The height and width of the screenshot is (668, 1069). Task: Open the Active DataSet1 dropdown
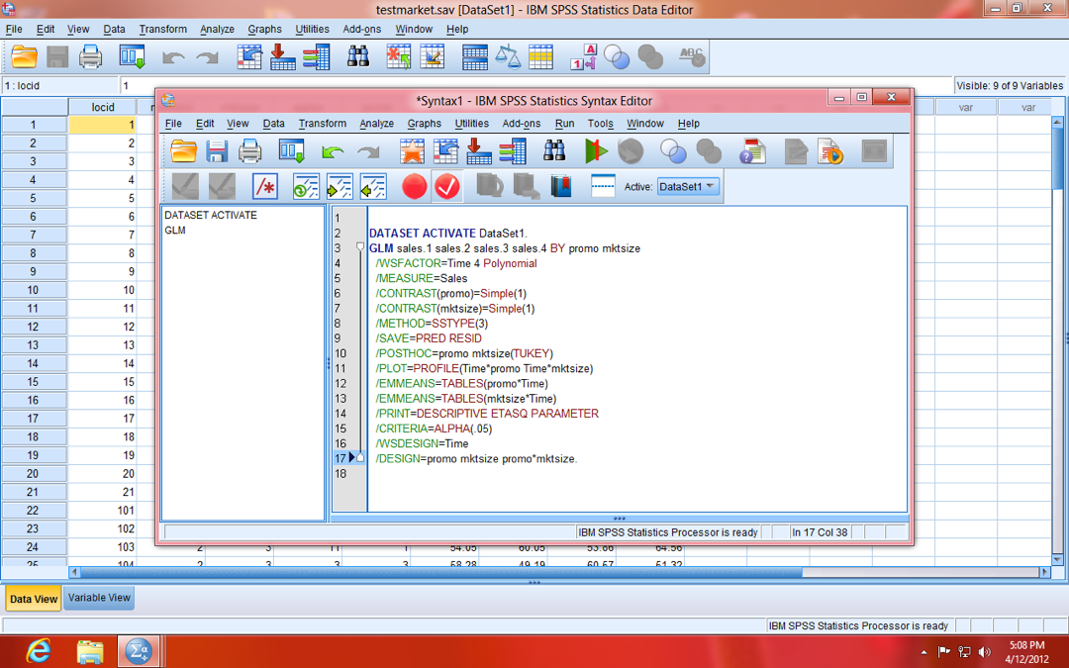[x=689, y=186]
